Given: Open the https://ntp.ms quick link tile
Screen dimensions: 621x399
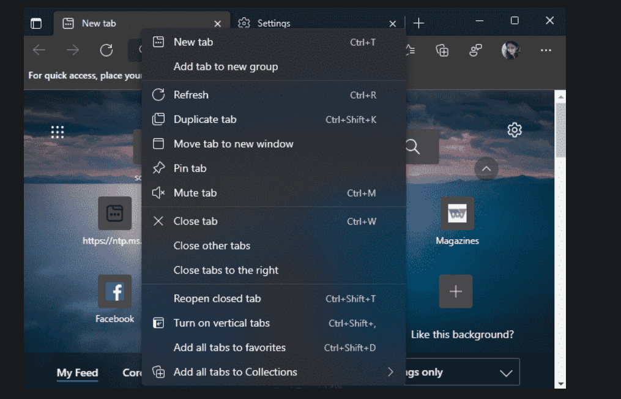Looking at the screenshot, I should click(115, 214).
